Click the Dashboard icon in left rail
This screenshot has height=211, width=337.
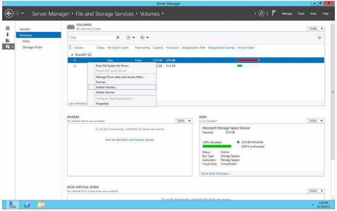tap(7, 28)
